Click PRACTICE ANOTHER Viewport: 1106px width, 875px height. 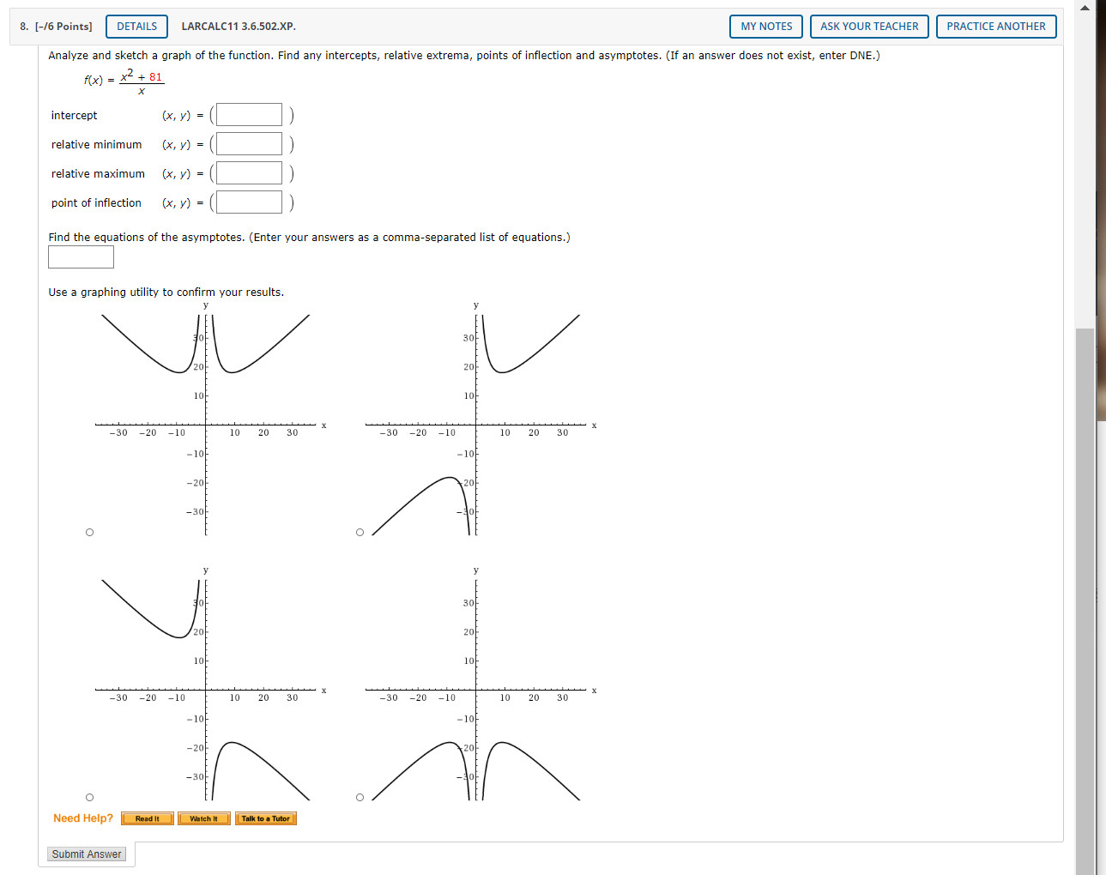click(995, 27)
